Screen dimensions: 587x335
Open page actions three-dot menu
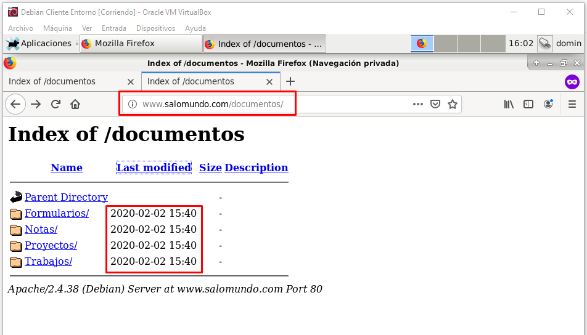(418, 104)
